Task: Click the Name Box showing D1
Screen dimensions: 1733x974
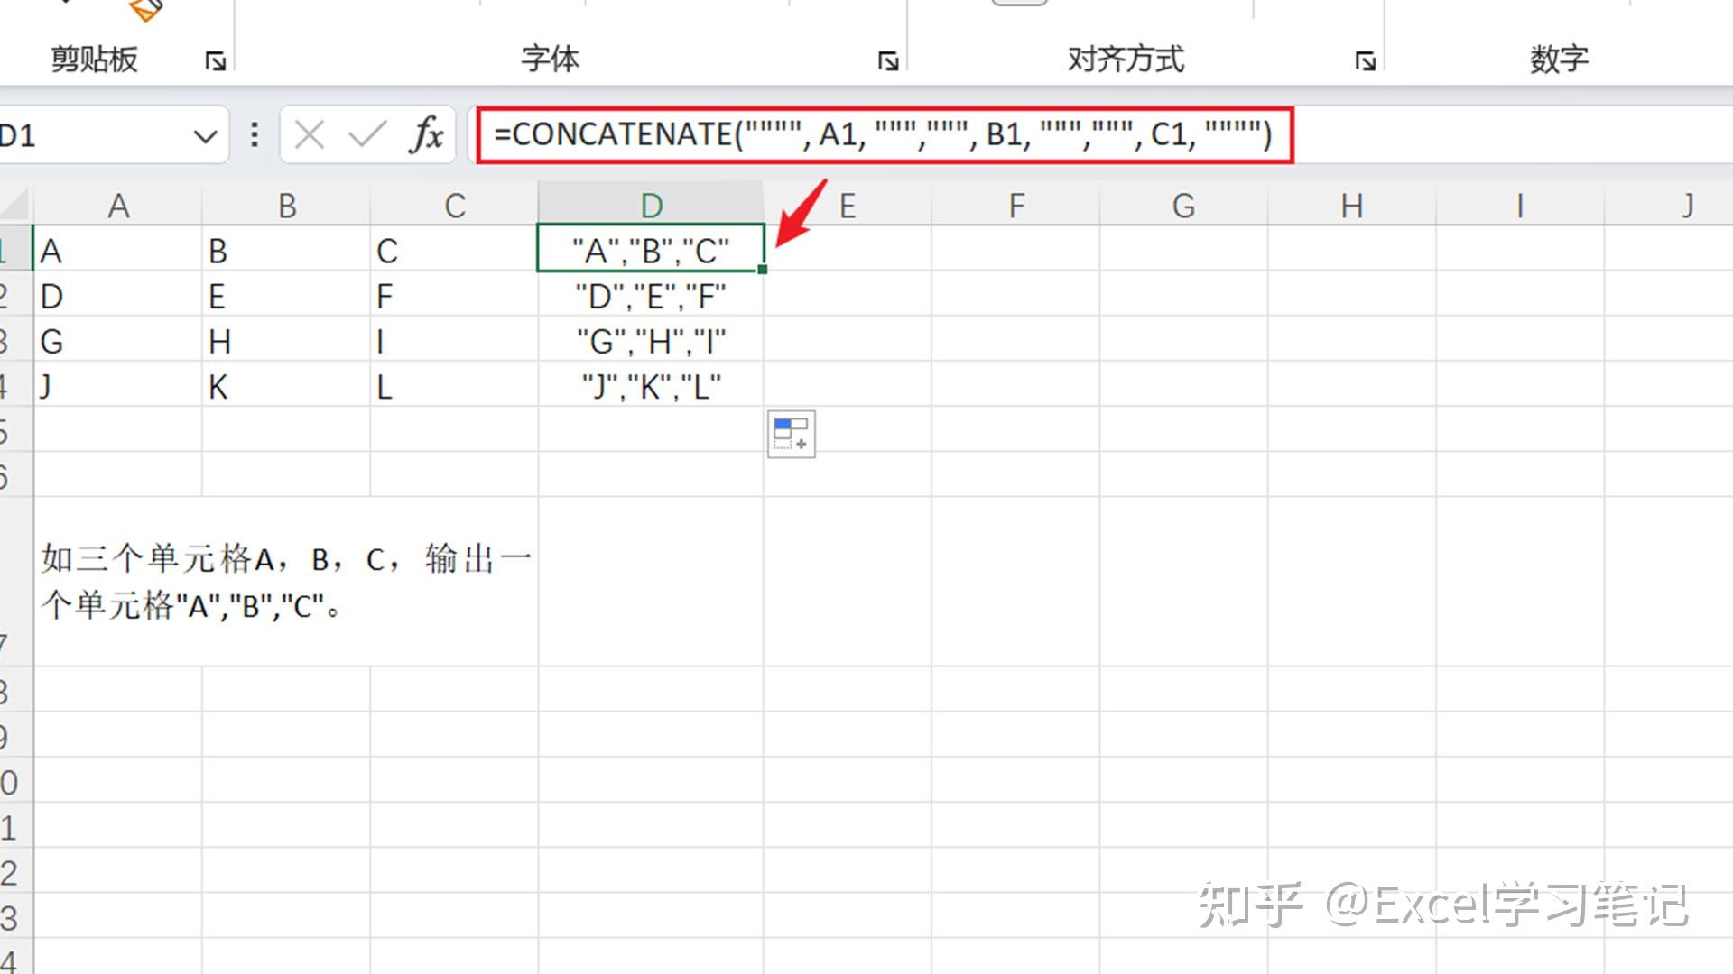Action: coord(90,134)
